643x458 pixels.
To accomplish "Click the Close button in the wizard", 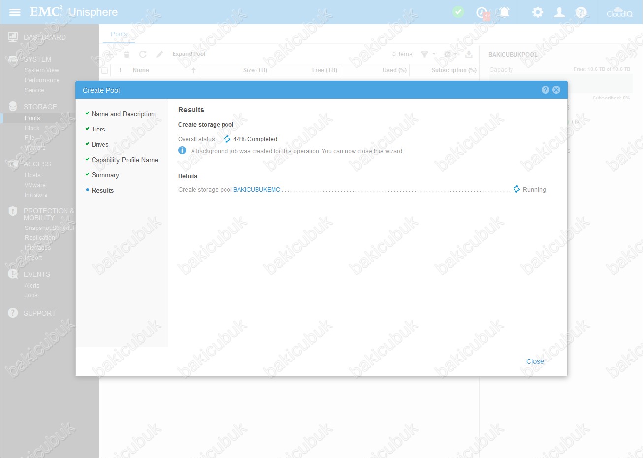I will point(535,361).
